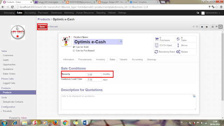The width and height of the screenshot is (224, 126).
Task: Open Sales Orders in sidebar
Action: [x=9, y=73]
